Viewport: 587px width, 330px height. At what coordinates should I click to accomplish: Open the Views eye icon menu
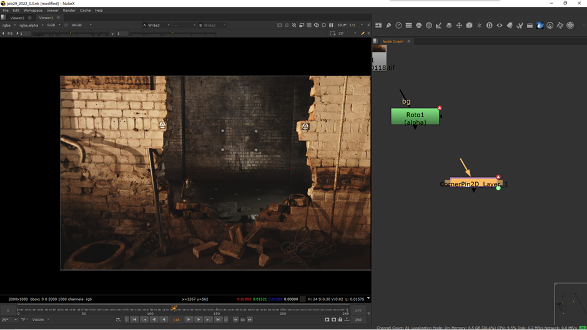(500, 26)
